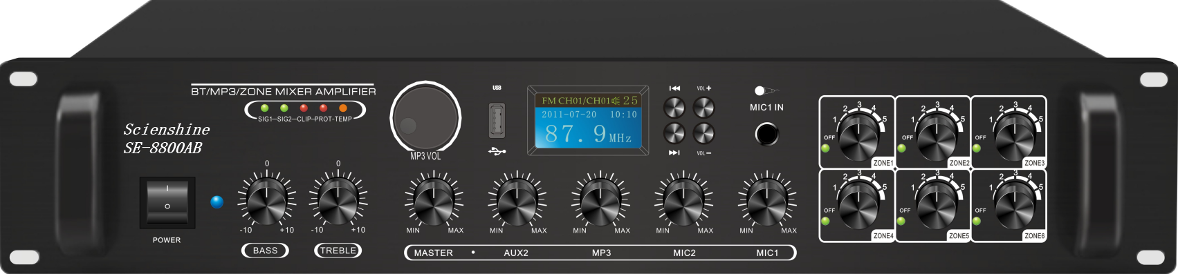The height and width of the screenshot is (274, 1178).
Task: Click the BASS label
Action: click(x=265, y=251)
